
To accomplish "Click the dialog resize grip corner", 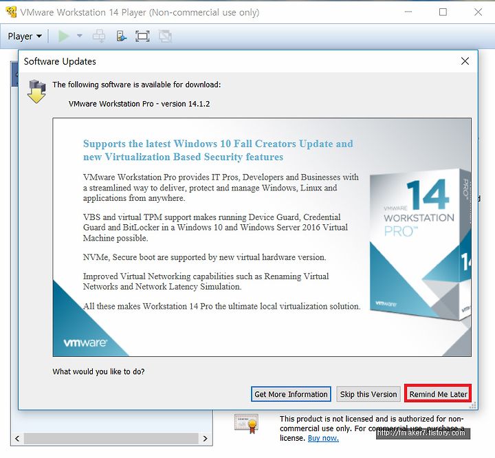I will pyautogui.click(x=472, y=405).
